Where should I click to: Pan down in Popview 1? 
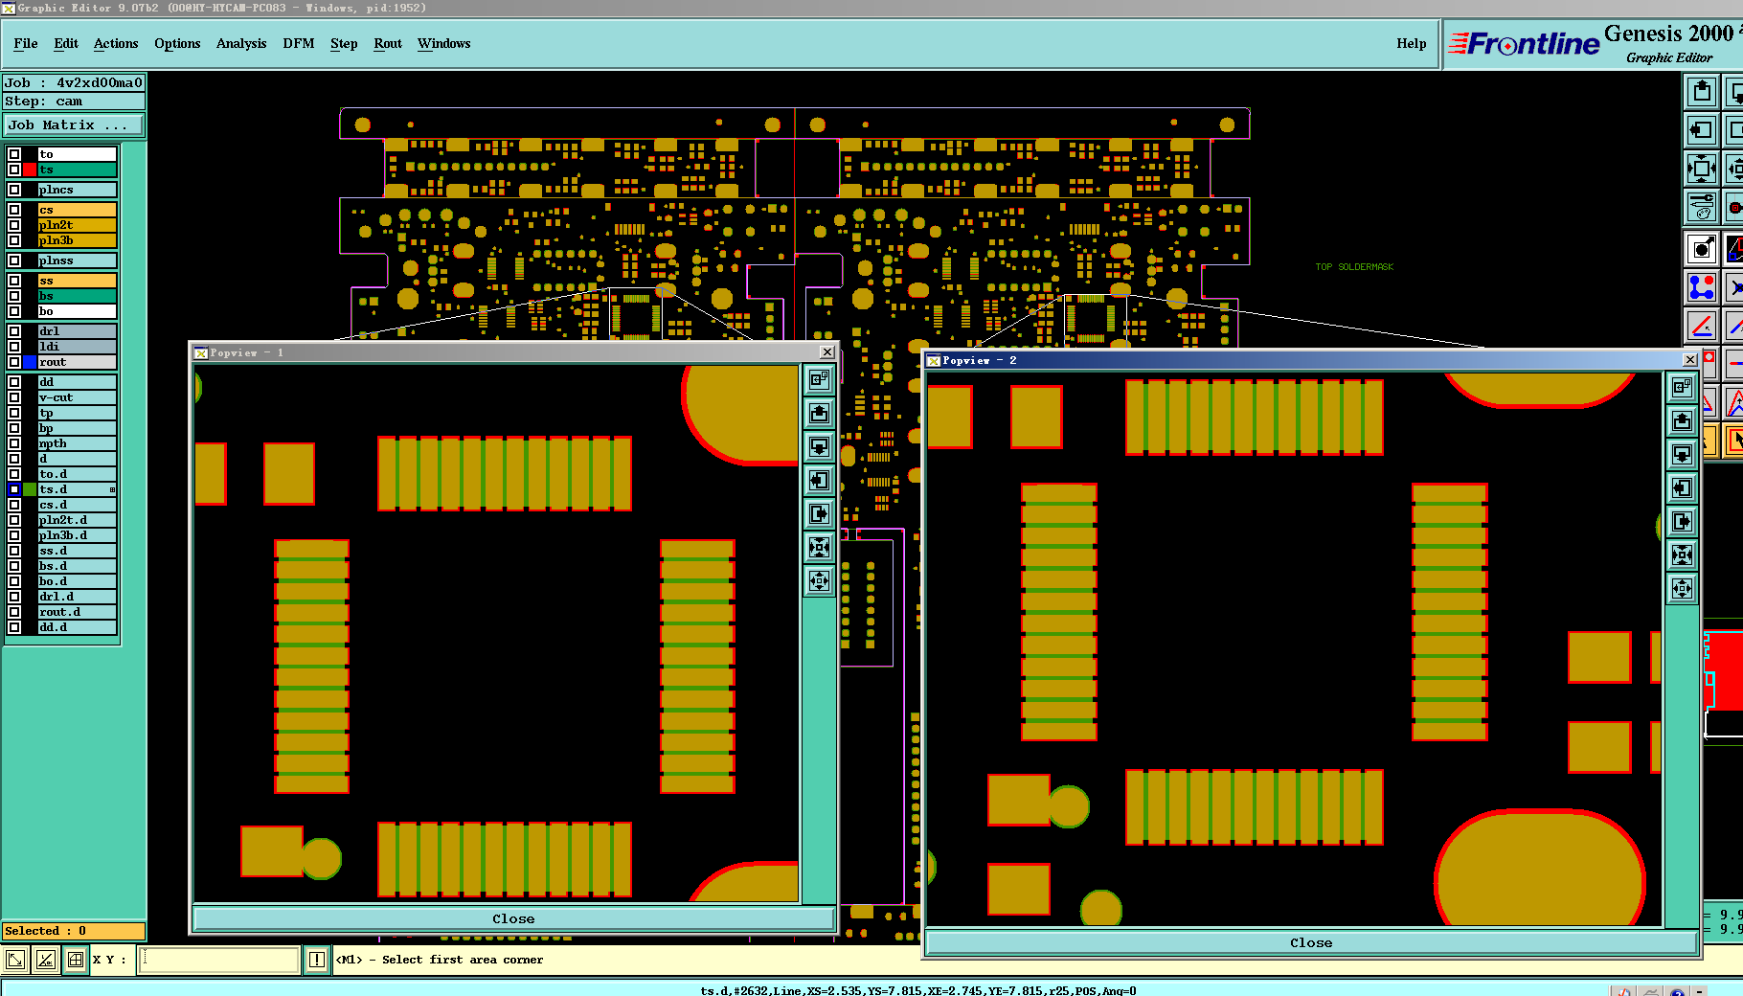coord(819,446)
